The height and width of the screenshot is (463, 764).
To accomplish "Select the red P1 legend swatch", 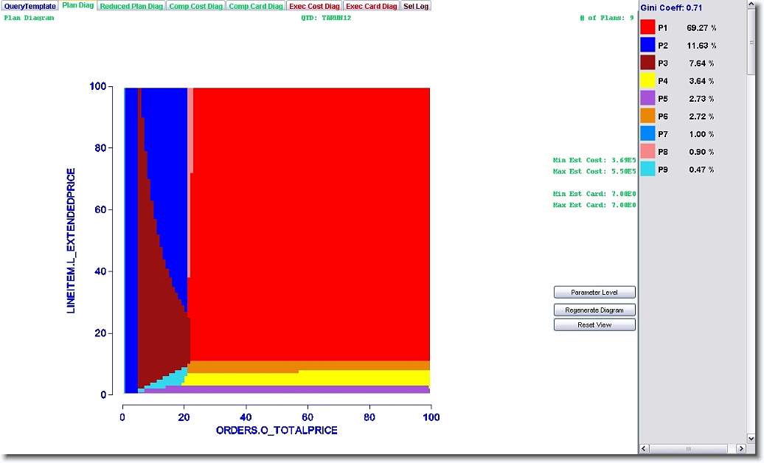I will coord(647,27).
